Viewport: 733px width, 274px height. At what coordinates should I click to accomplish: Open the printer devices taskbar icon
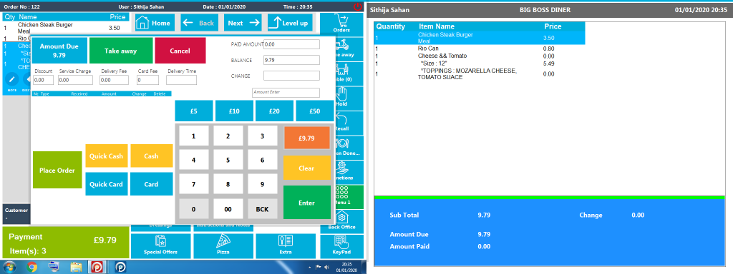tap(54, 267)
